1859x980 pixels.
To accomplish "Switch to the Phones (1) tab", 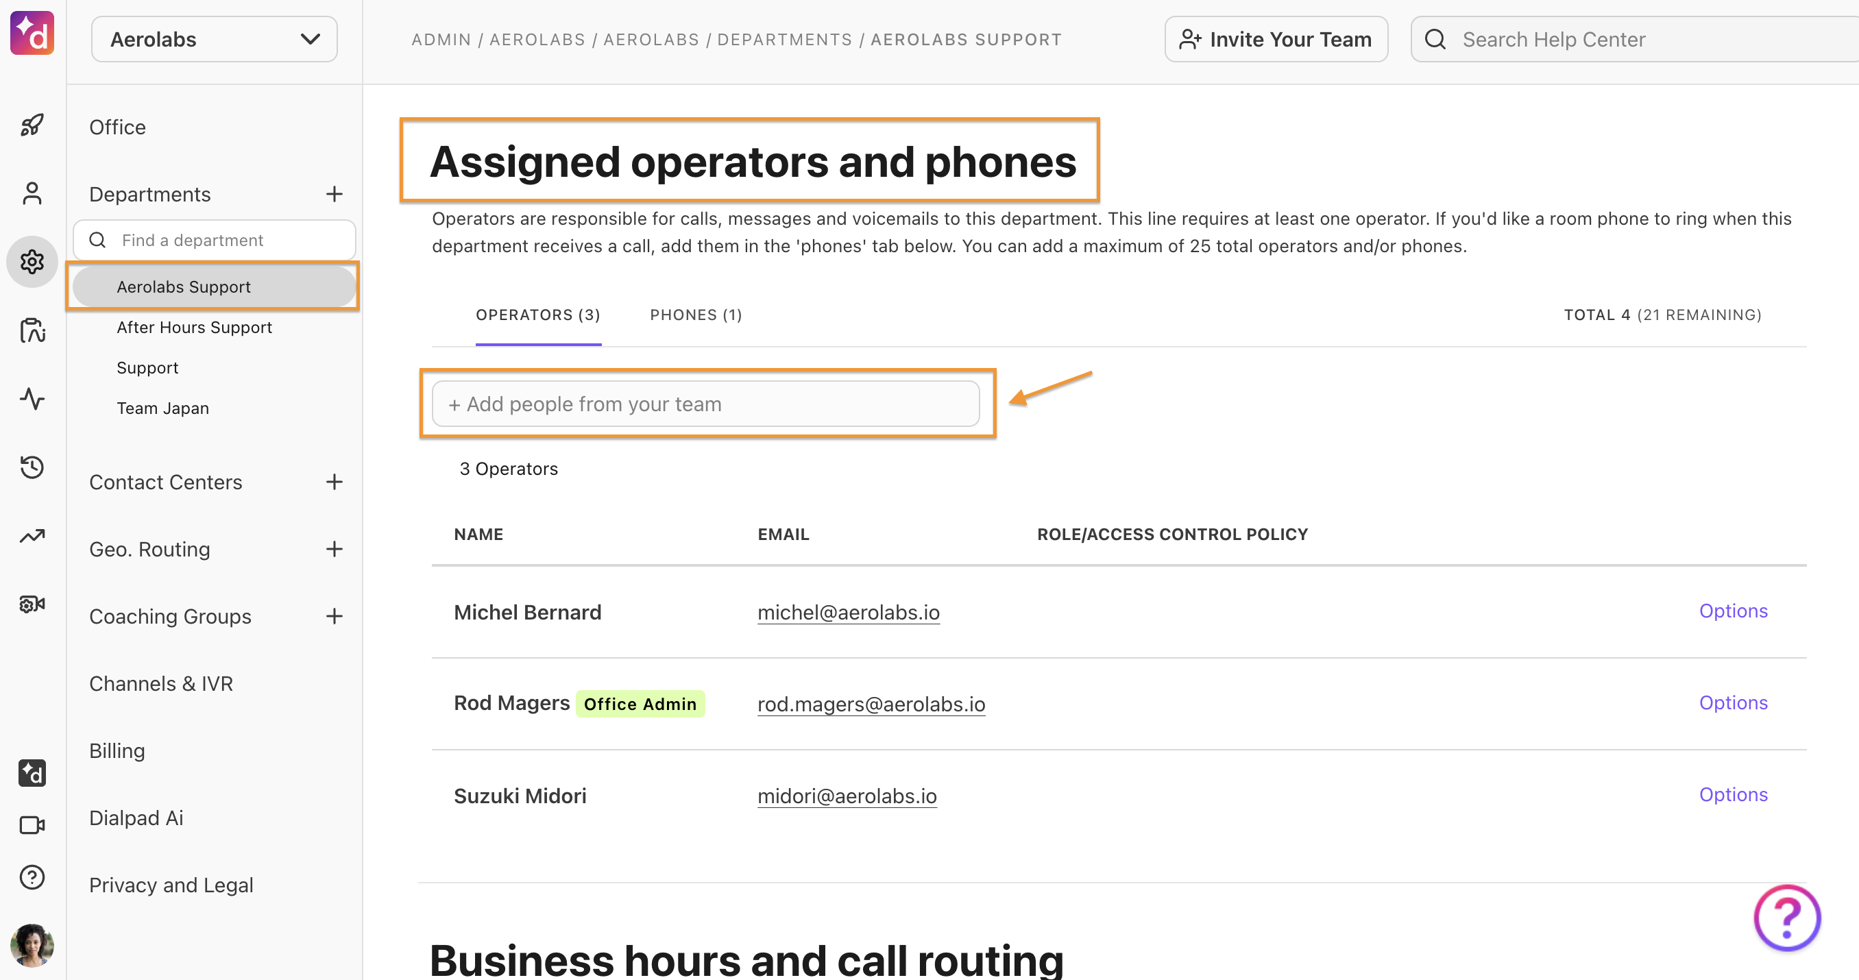I will click(x=696, y=315).
